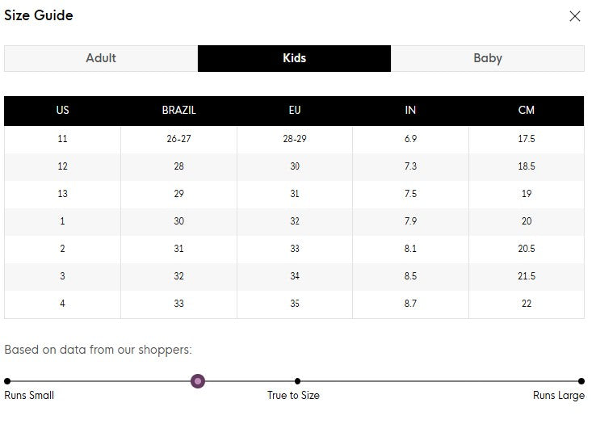
Task: Open the Baby size tab
Action: [487, 58]
